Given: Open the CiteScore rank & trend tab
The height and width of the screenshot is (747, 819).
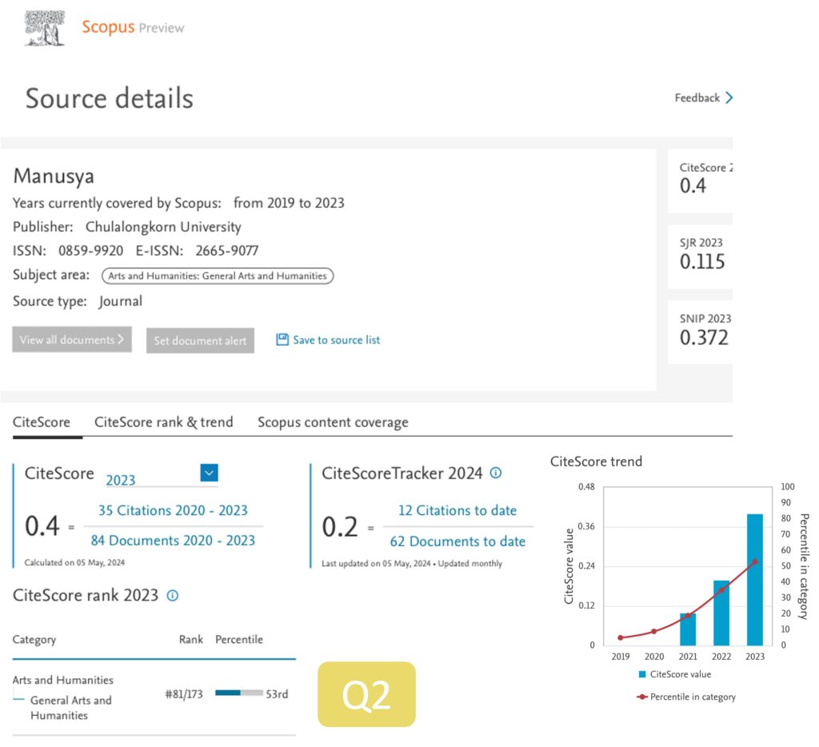Looking at the screenshot, I should tap(163, 422).
